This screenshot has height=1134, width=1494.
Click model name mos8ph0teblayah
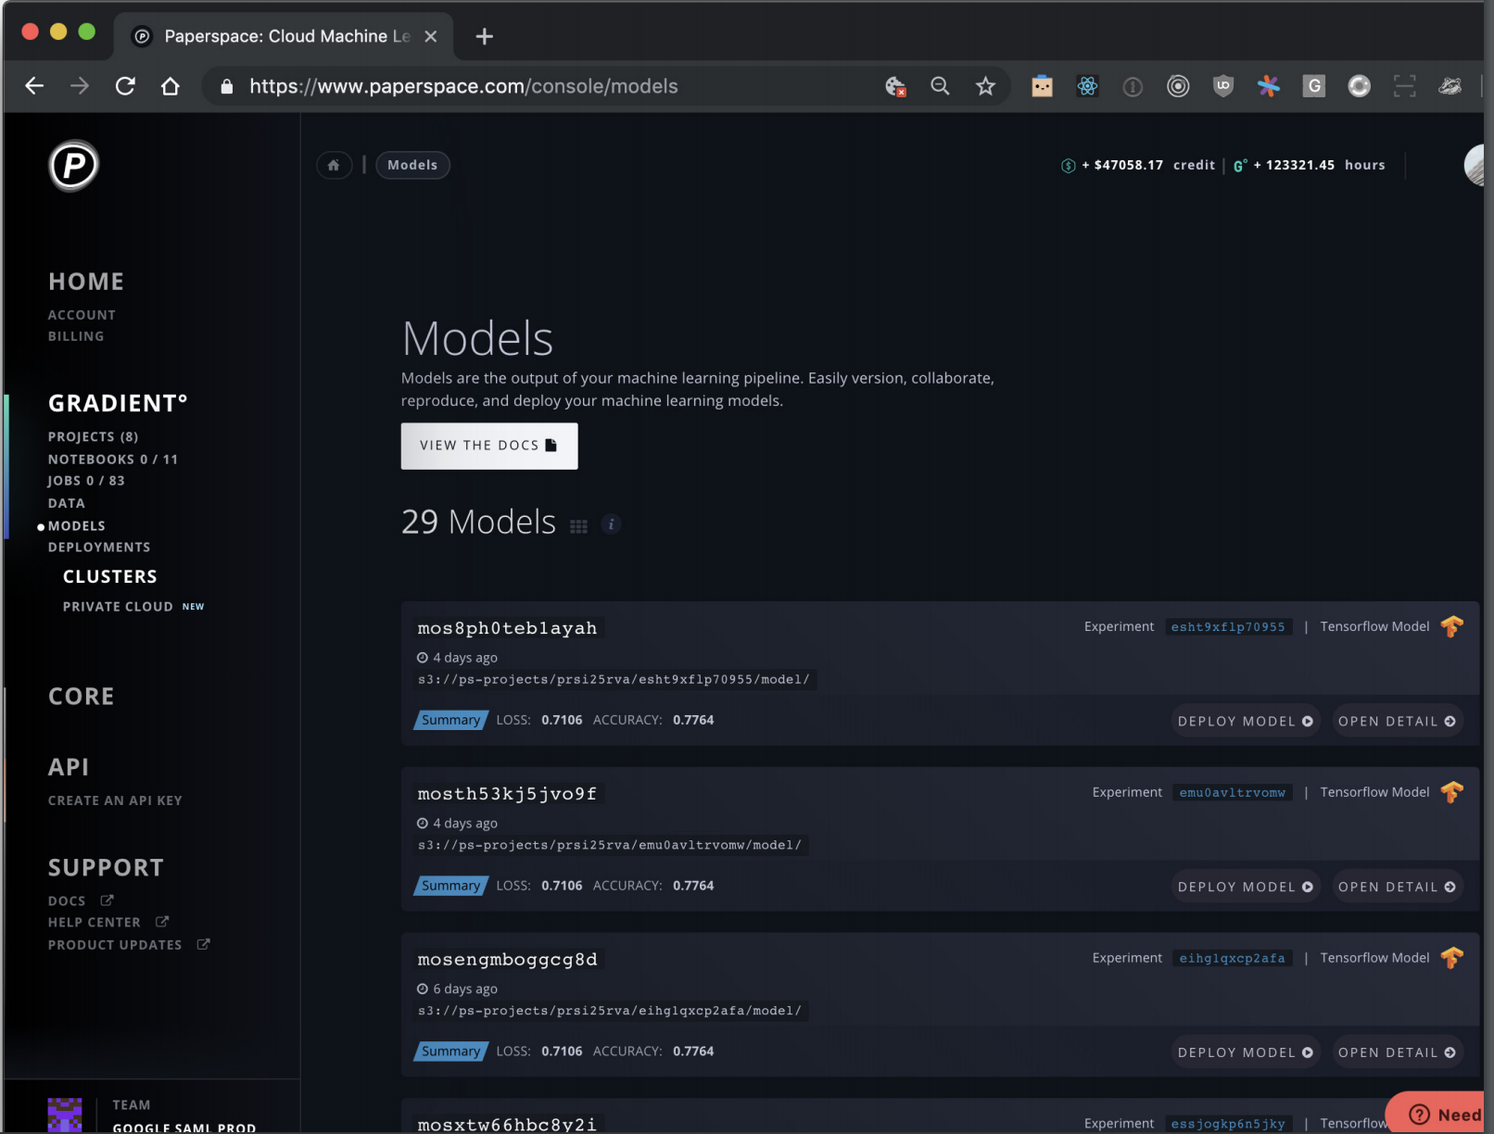pyautogui.click(x=508, y=628)
